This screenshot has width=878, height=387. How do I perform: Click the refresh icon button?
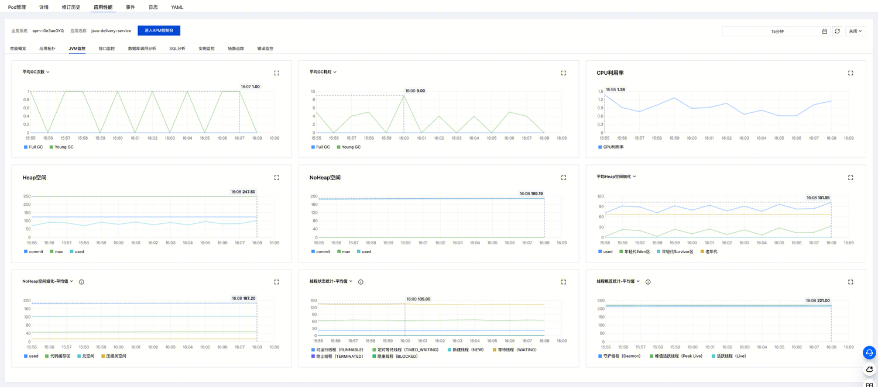click(837, 32)
